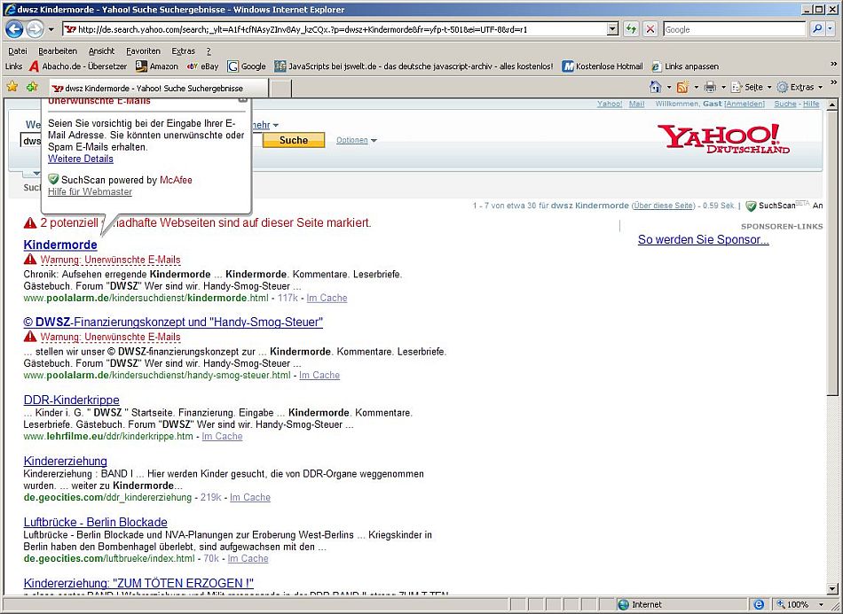
Task: Open the Extras menu
Action: (183, 51)
